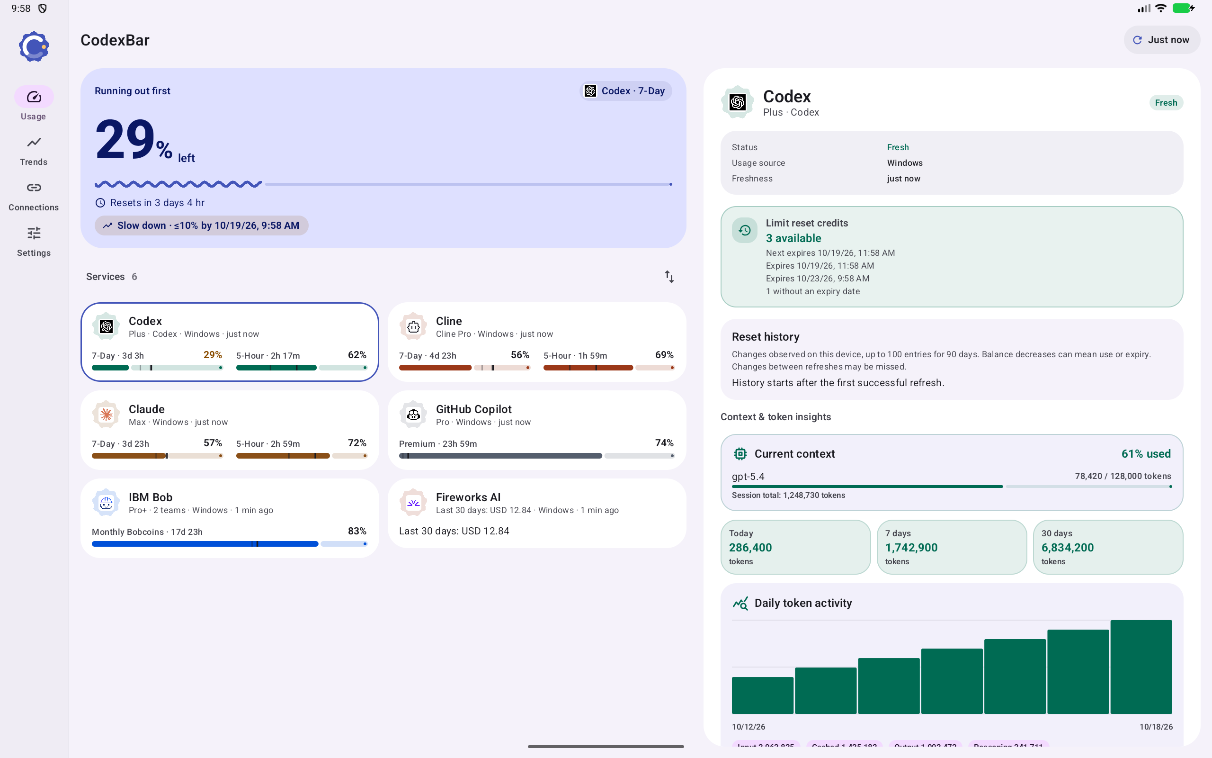Screen dimensions: 1212x758
Task: Click 'Session total: 1,248,730 tokens' text
Action: [x=788, y=496]
